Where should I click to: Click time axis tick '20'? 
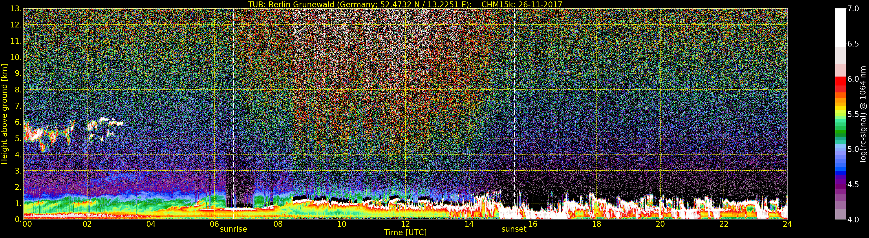click(x=660, y=224)
